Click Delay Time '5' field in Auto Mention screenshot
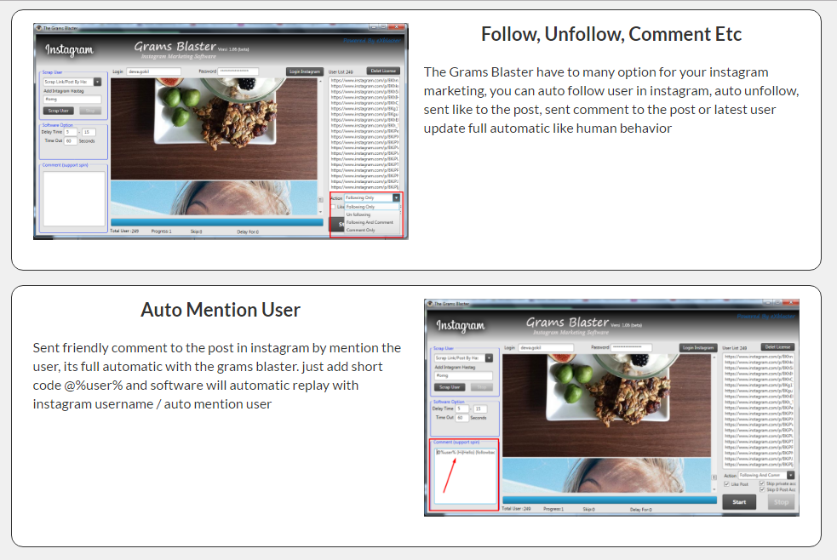Screen dimensions: 837x560 pos(462,409)
